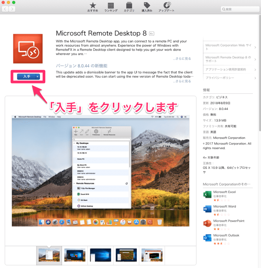Open the Microsoft PowerPoint title link
Viewport: 261px width, 268px height.
point(229,221)
